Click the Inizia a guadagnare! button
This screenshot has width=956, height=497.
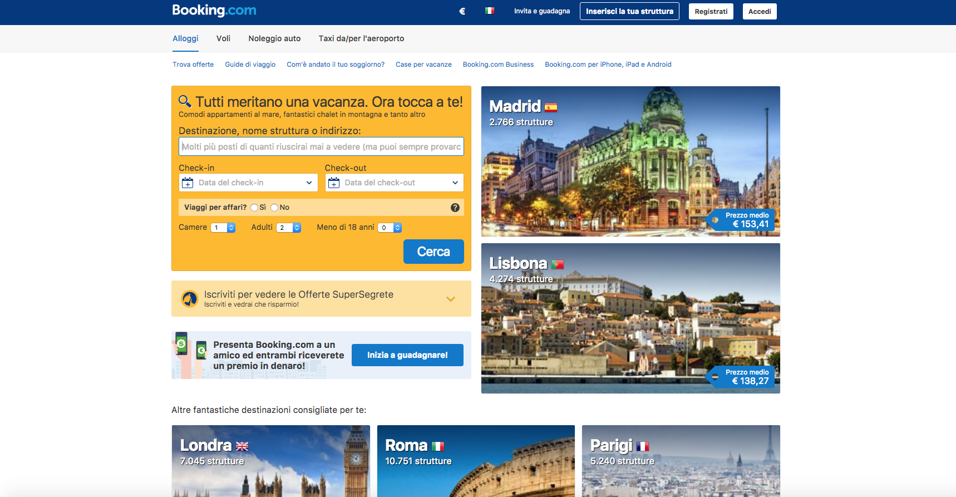pos(407,355)
